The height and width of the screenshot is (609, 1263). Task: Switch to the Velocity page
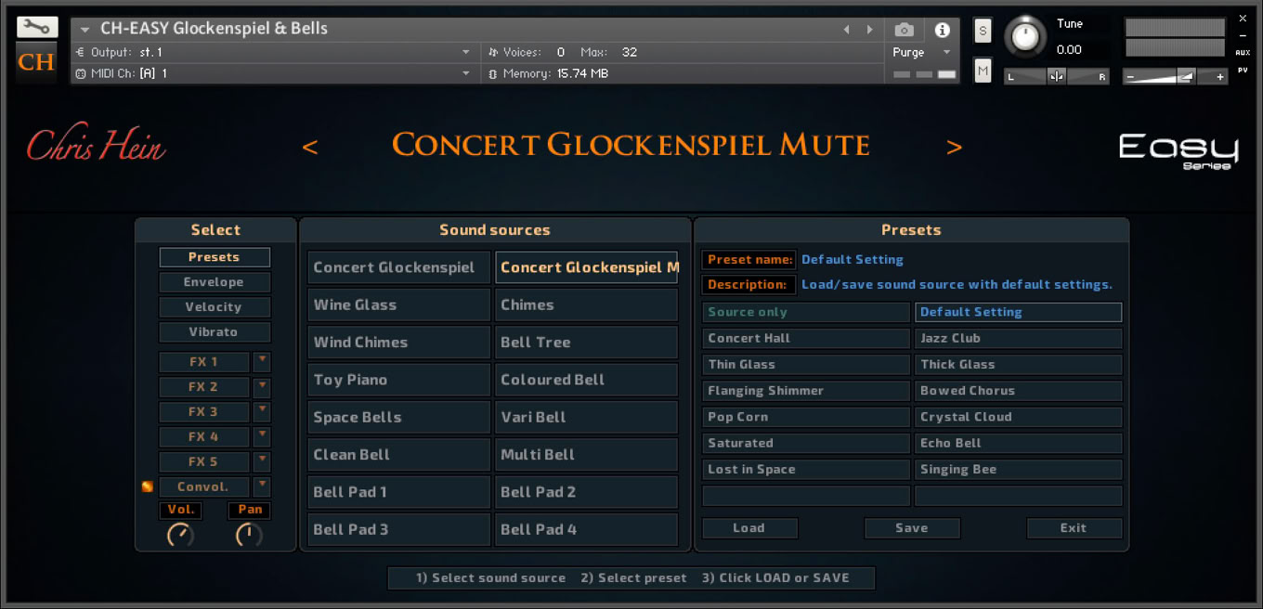click(x=215, y=307)
